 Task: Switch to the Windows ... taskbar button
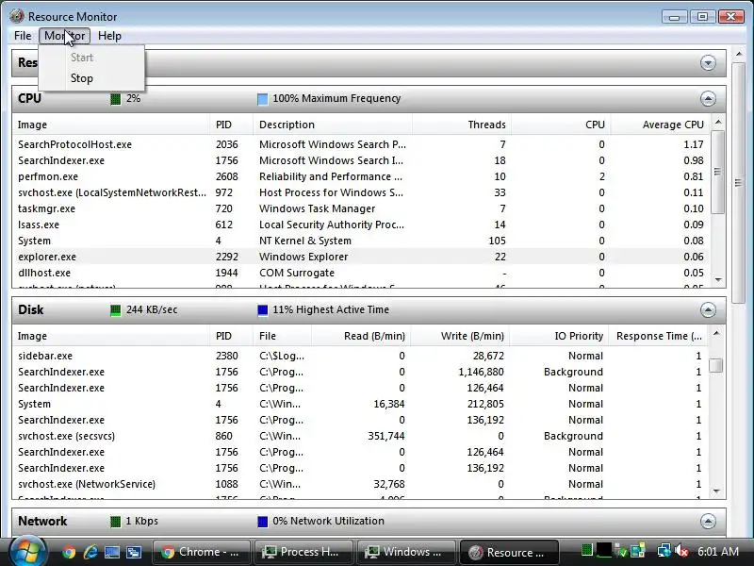coord(406,552)
